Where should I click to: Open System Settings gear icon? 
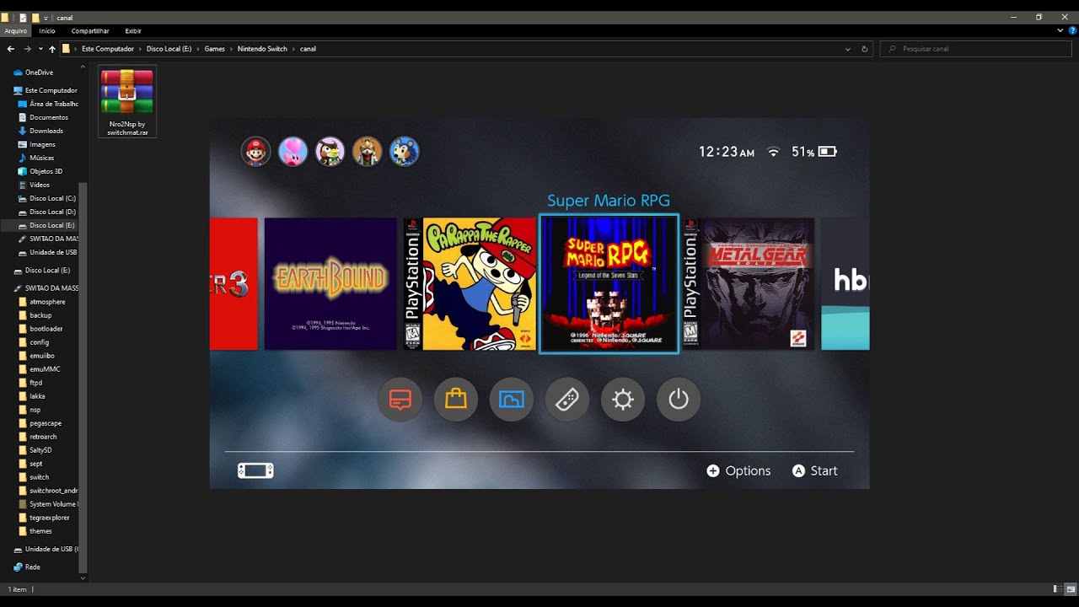(x=623, y=400)
